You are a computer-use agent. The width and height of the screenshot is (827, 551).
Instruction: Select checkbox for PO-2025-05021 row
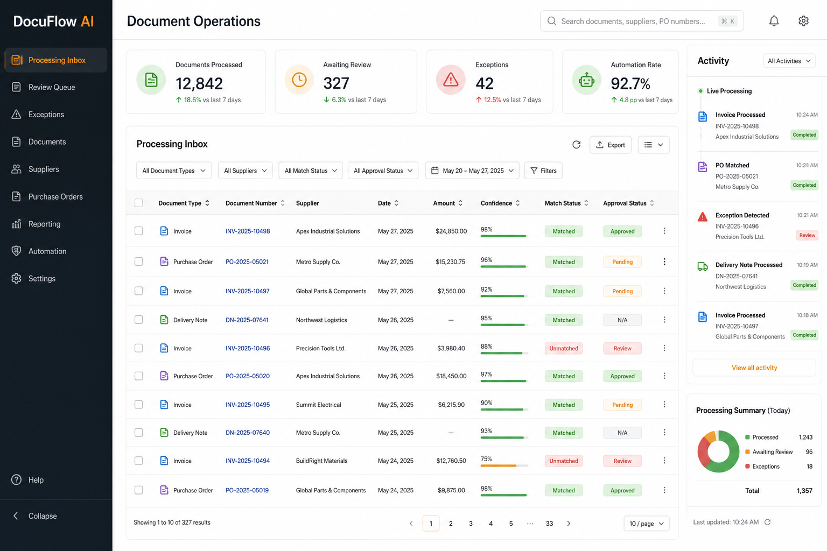[x=138, y=262]
